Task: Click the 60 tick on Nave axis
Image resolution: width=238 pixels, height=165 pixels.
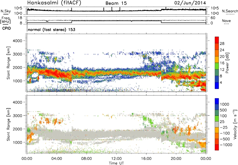Action: pos(213,18)
